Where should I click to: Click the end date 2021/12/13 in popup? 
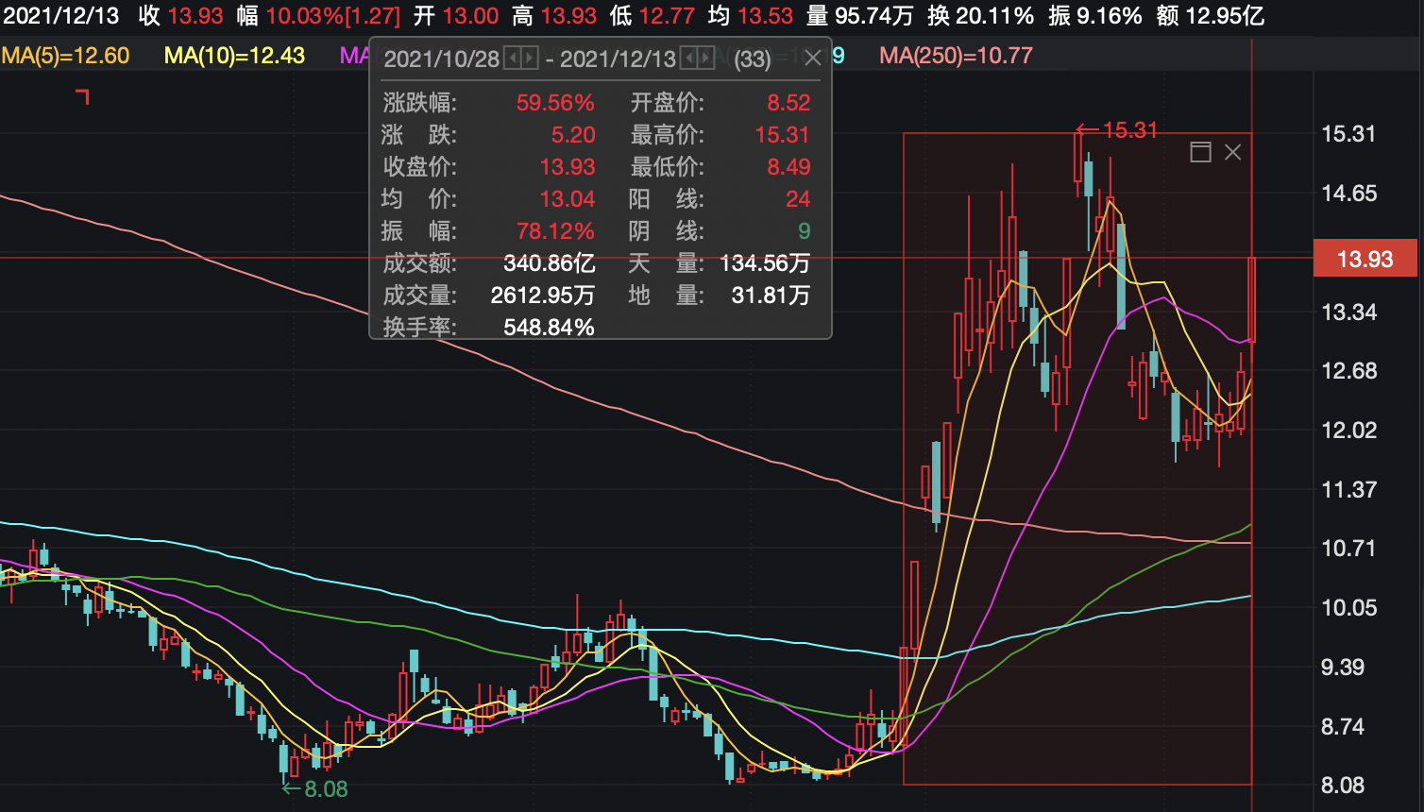coord(618,59)
